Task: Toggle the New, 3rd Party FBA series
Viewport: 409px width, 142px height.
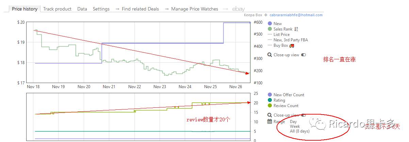Action: pos(290,40)
